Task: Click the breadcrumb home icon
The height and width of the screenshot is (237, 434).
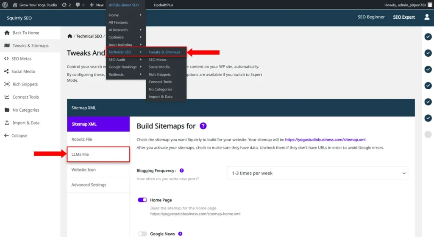Action: [x=70, y=36]
